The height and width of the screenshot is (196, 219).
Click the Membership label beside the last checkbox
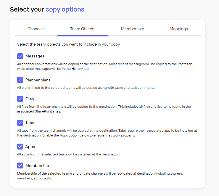37,166
